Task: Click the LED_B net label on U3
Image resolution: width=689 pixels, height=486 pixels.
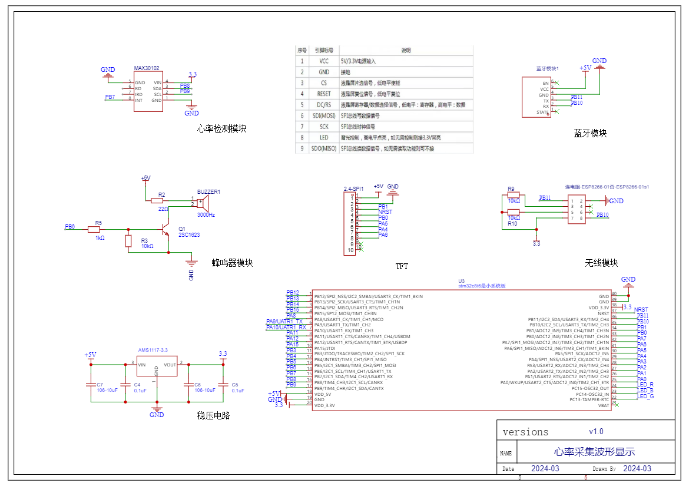Action: coord(645,390)
